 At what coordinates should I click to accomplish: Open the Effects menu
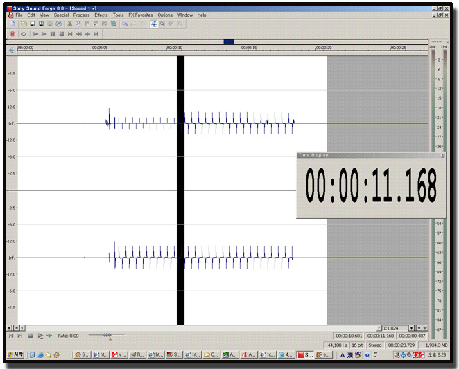(101, 15)
